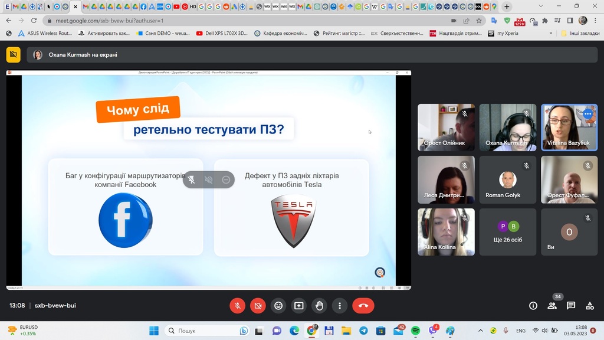Turn on camera in the Meet controls

point(258,306)
